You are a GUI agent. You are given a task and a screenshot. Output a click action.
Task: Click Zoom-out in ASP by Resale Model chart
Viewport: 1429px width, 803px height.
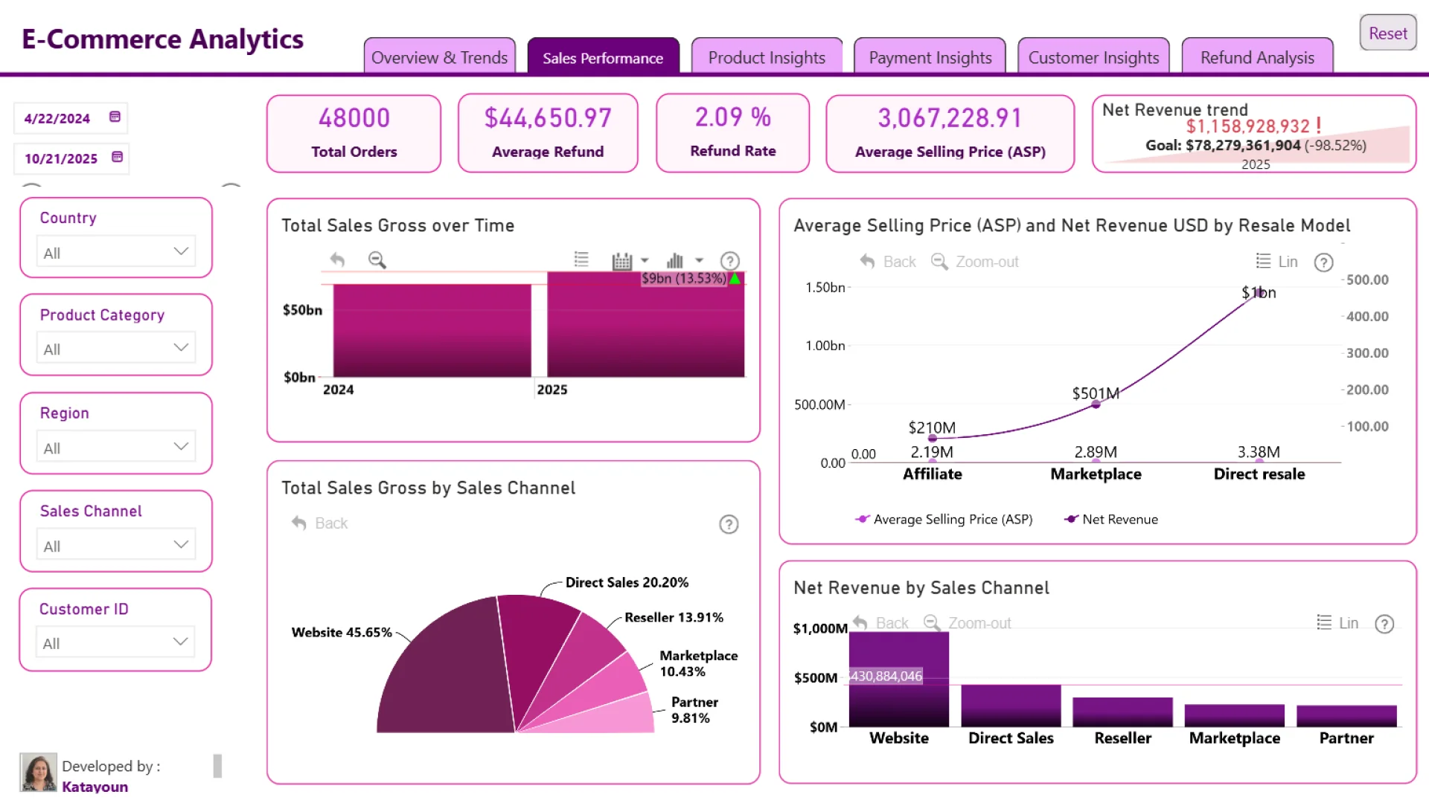click(975, 262)
